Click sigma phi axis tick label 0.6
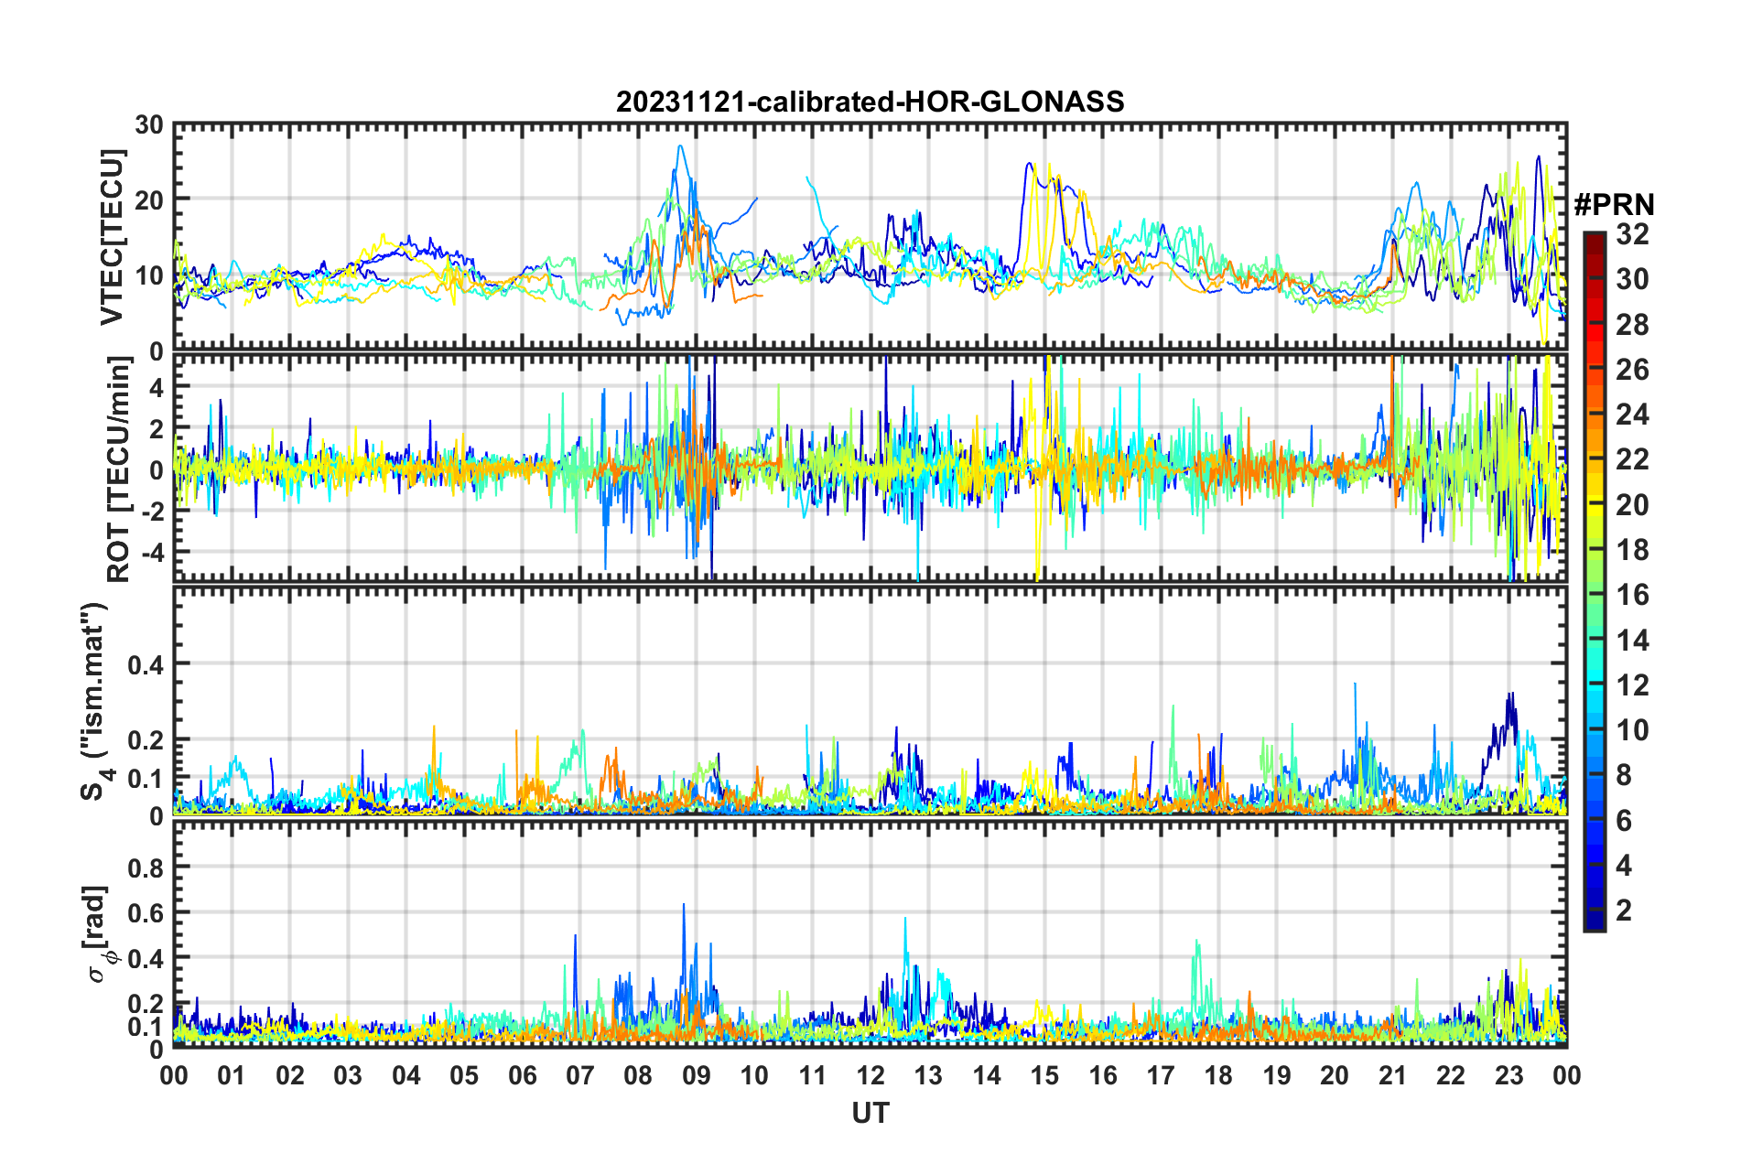Screen dimensions: 1741x1164 point(145,912)
